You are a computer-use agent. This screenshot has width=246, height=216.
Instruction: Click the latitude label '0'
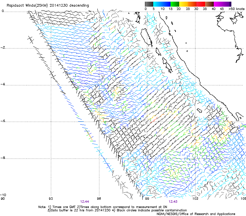point(3,11)
